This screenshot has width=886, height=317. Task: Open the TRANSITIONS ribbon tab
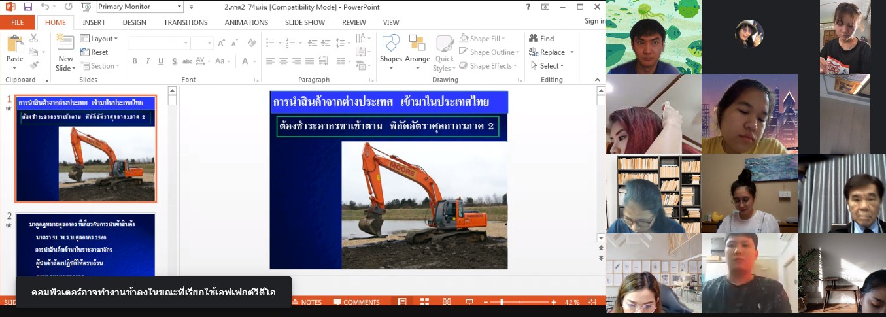pos(185,22)
